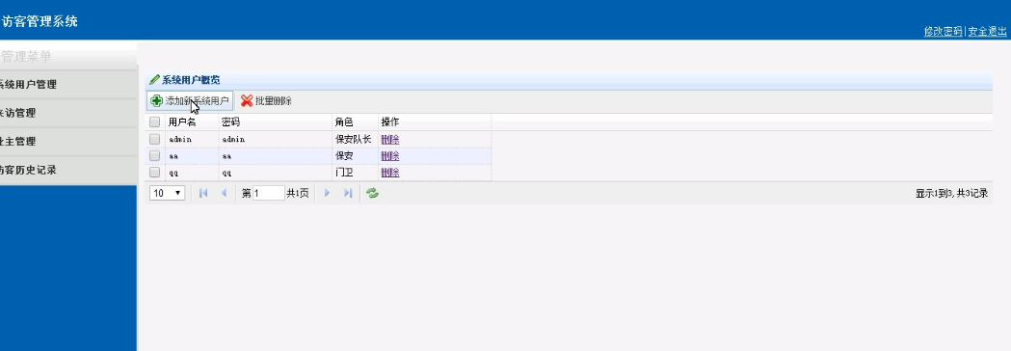Viewport: 1011px width, 351px height.
Task: Go to first page arrow icon
Action: point(203,193)
